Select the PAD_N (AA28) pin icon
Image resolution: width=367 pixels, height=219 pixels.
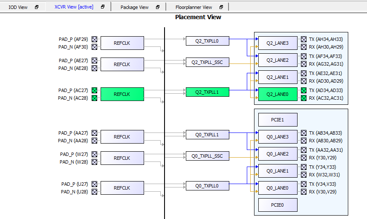94,141
